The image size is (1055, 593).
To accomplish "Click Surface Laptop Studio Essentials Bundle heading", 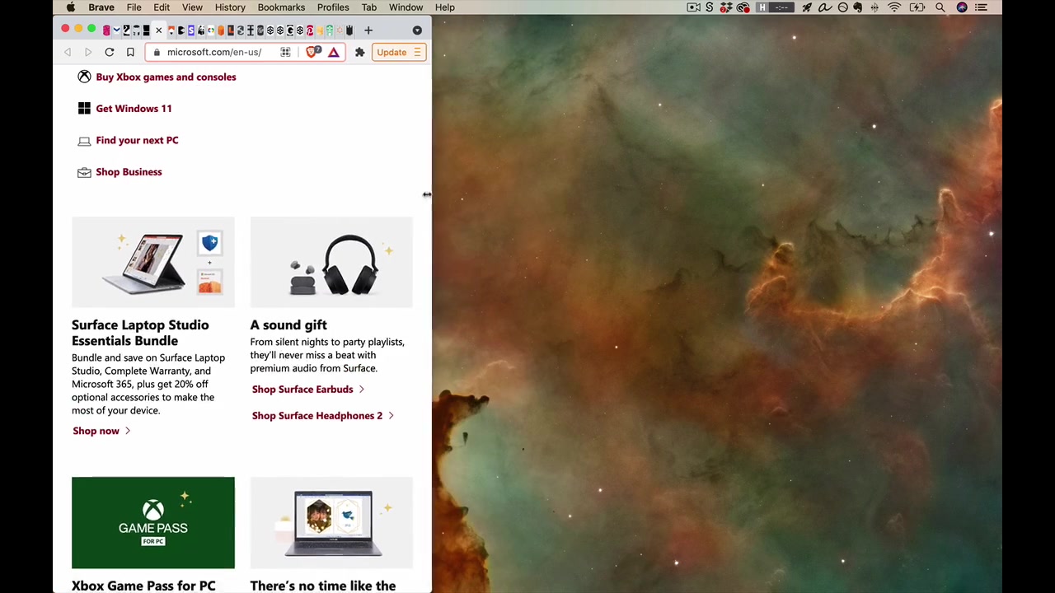I will pos(140,333).
